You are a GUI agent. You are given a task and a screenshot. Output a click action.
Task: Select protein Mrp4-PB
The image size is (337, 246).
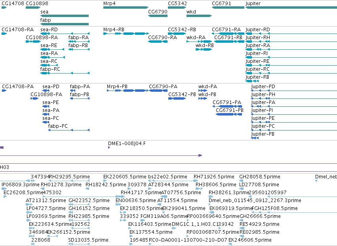pos(128,91)
